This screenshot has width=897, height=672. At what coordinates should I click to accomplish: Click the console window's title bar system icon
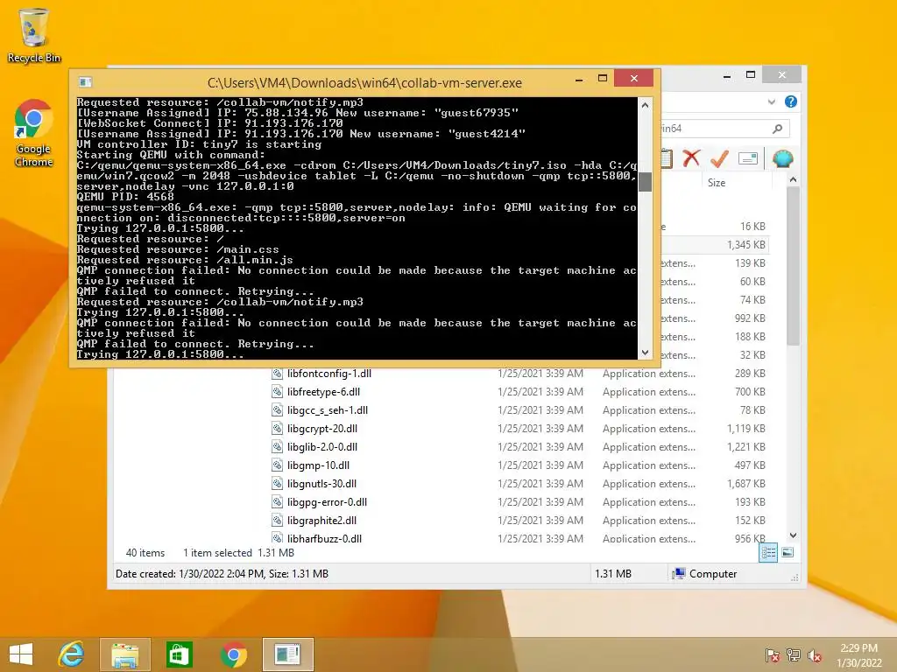coord(85,82)
